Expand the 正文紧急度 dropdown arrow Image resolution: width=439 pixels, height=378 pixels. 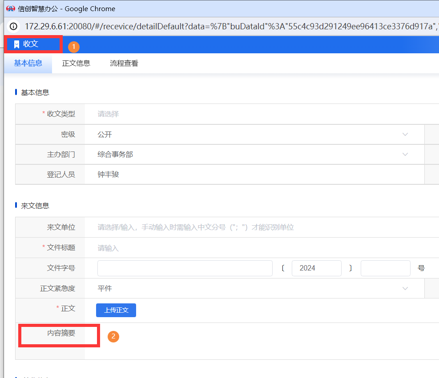tap(405, 289)
